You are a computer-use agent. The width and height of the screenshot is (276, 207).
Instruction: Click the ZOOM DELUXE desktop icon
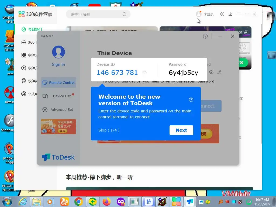click(9, 41)
